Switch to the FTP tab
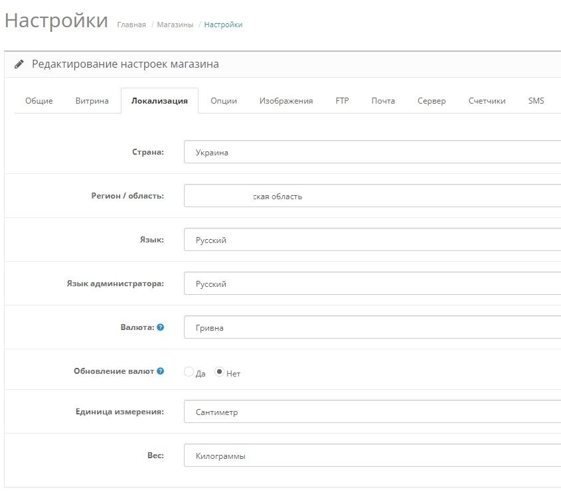 [x=342, y=101]
